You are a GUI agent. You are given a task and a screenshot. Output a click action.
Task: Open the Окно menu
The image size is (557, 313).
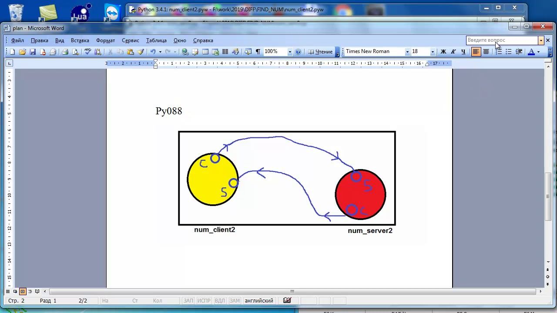[x=180, y=40]
